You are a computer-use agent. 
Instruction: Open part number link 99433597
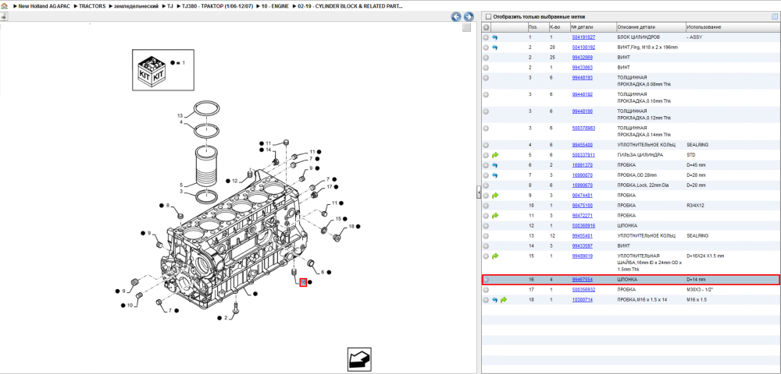click(x=583, y=246)
